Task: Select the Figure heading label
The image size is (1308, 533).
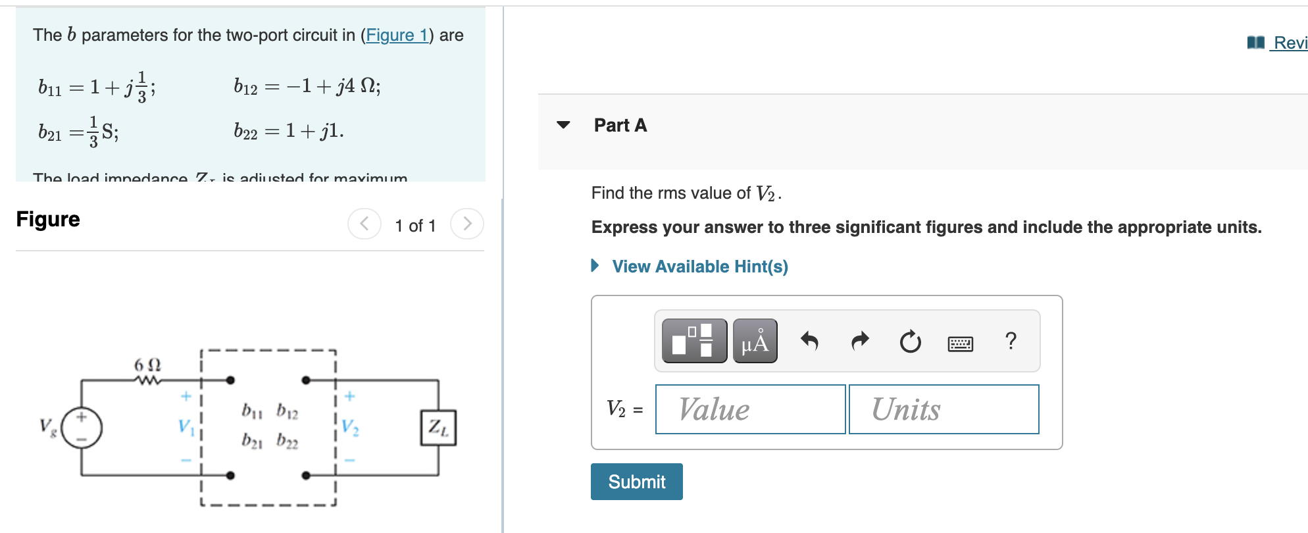Action: [x=47, y=219]
